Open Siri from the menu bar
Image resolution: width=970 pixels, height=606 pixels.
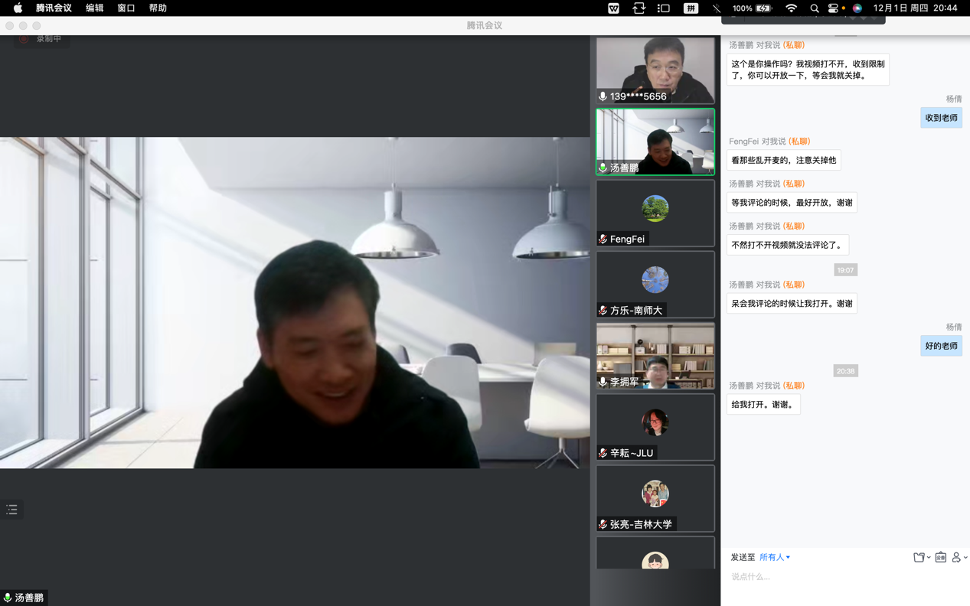(x=857, y=8)
